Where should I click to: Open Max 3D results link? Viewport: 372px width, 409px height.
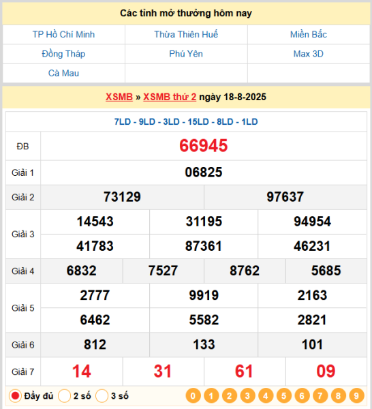click(x=309, y=54)
